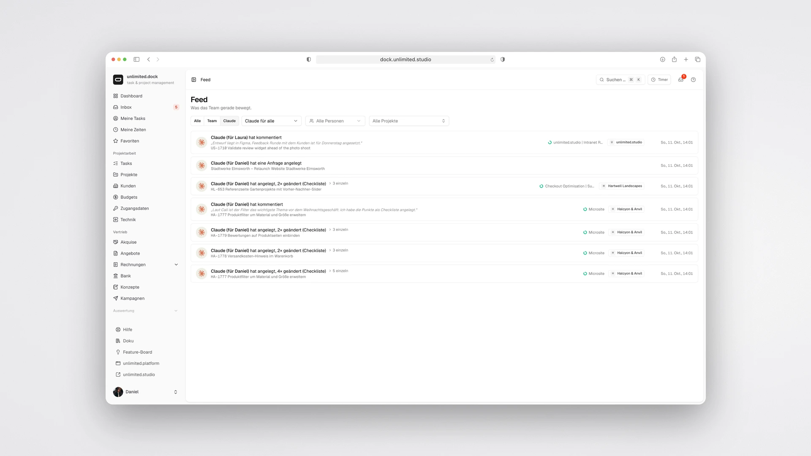This screenshot has width=811, height=456.
Task: Open Tasks under Projektarbeit
Action: coord(146,163)
